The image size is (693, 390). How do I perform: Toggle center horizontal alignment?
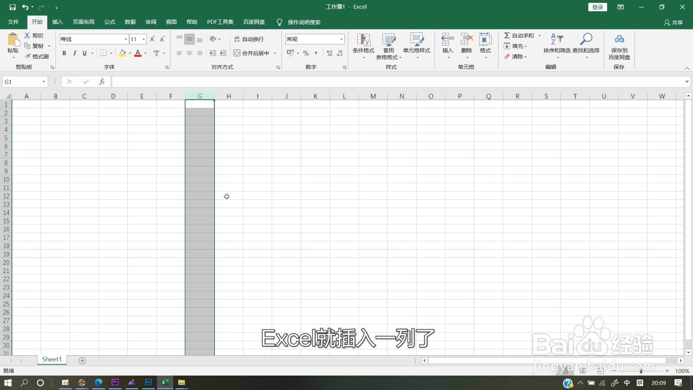click(189, 53)
